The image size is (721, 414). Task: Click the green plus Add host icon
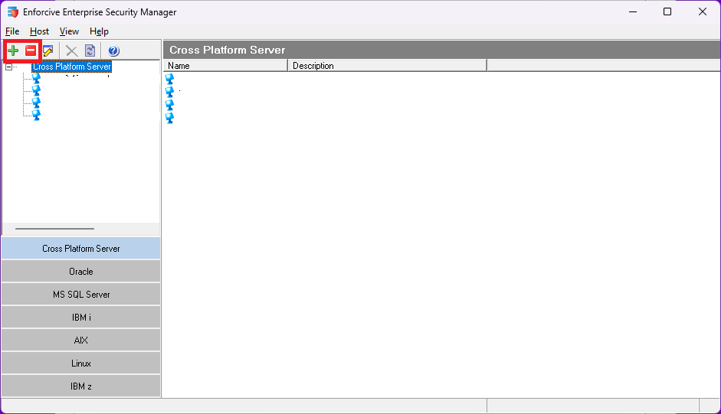13,51
